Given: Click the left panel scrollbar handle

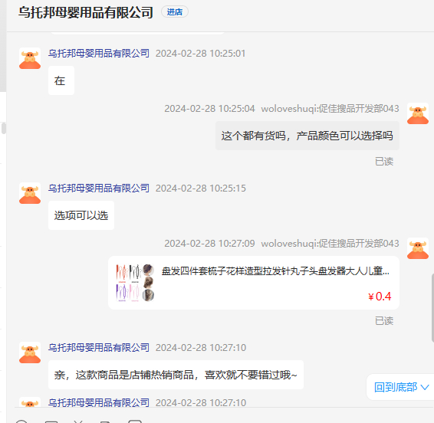Looking at the screenshot, I should [3, 129].
